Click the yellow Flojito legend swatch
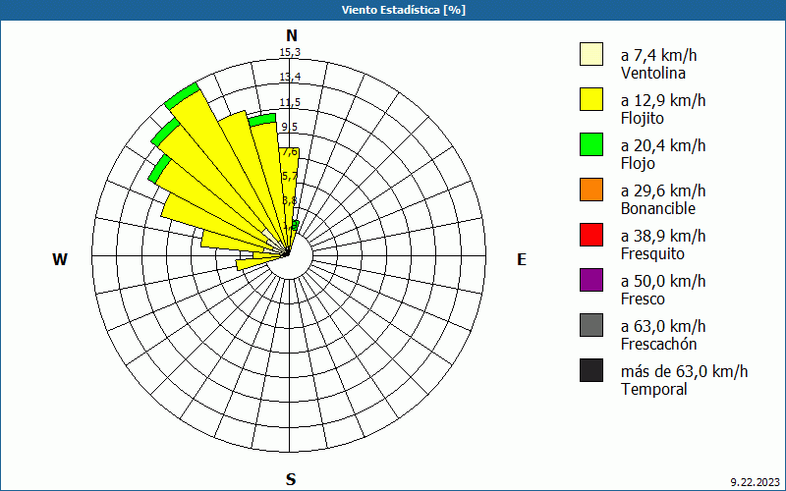 (591, 99)
